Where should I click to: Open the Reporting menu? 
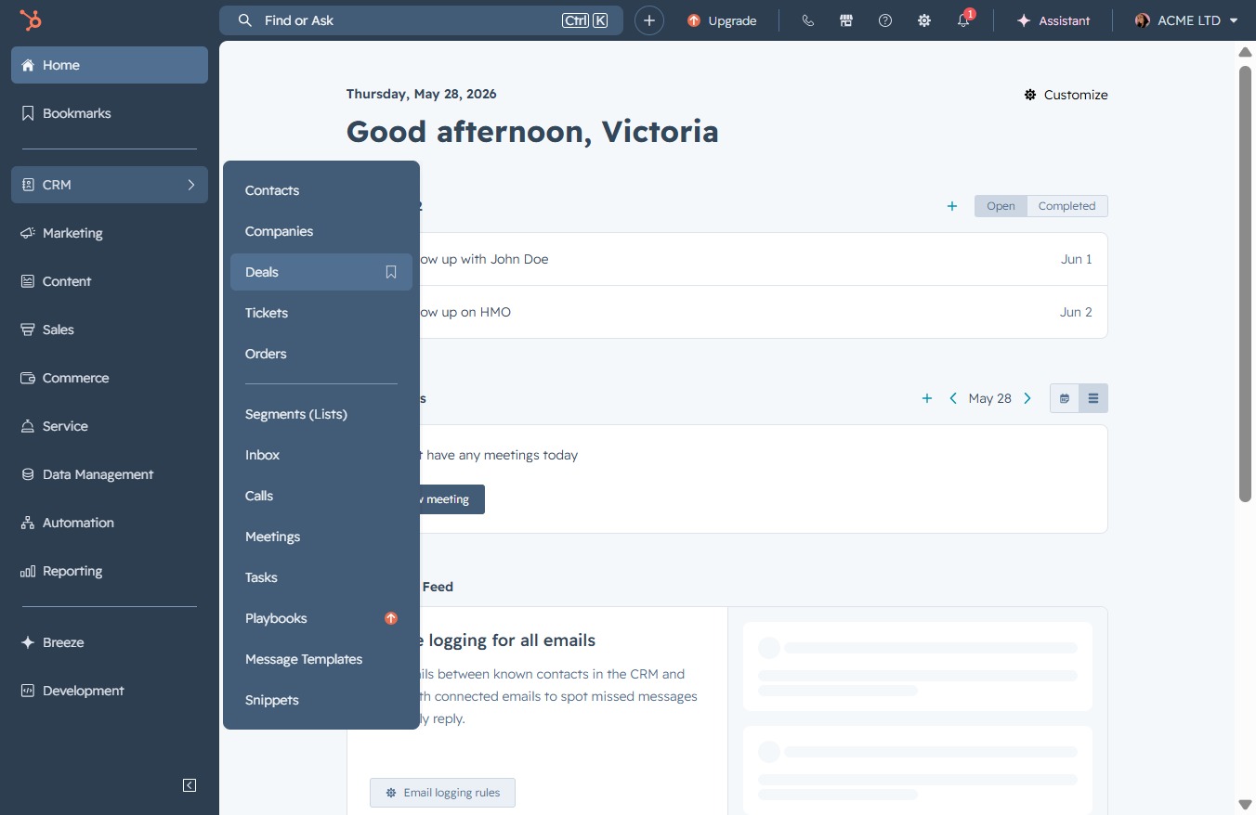click(x=110, y=571)
